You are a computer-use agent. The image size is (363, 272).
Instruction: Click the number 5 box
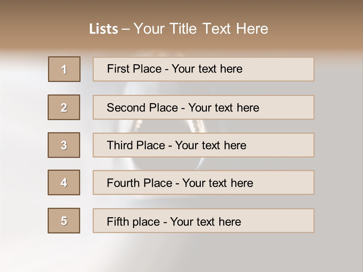[64, 221]
